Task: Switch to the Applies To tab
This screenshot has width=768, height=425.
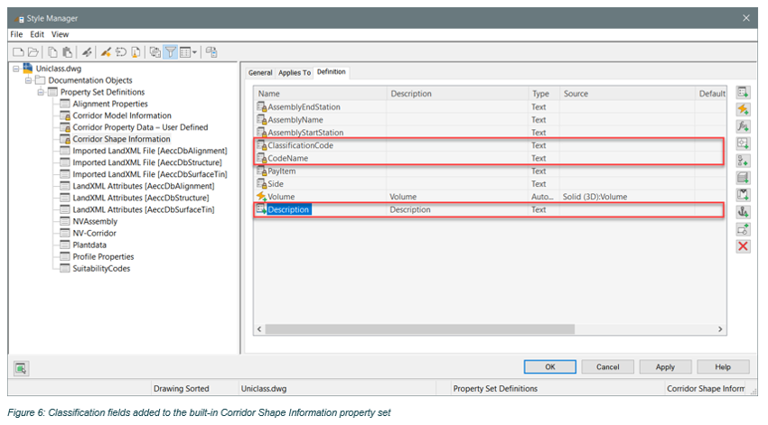Action: click(x=294, y=73)
